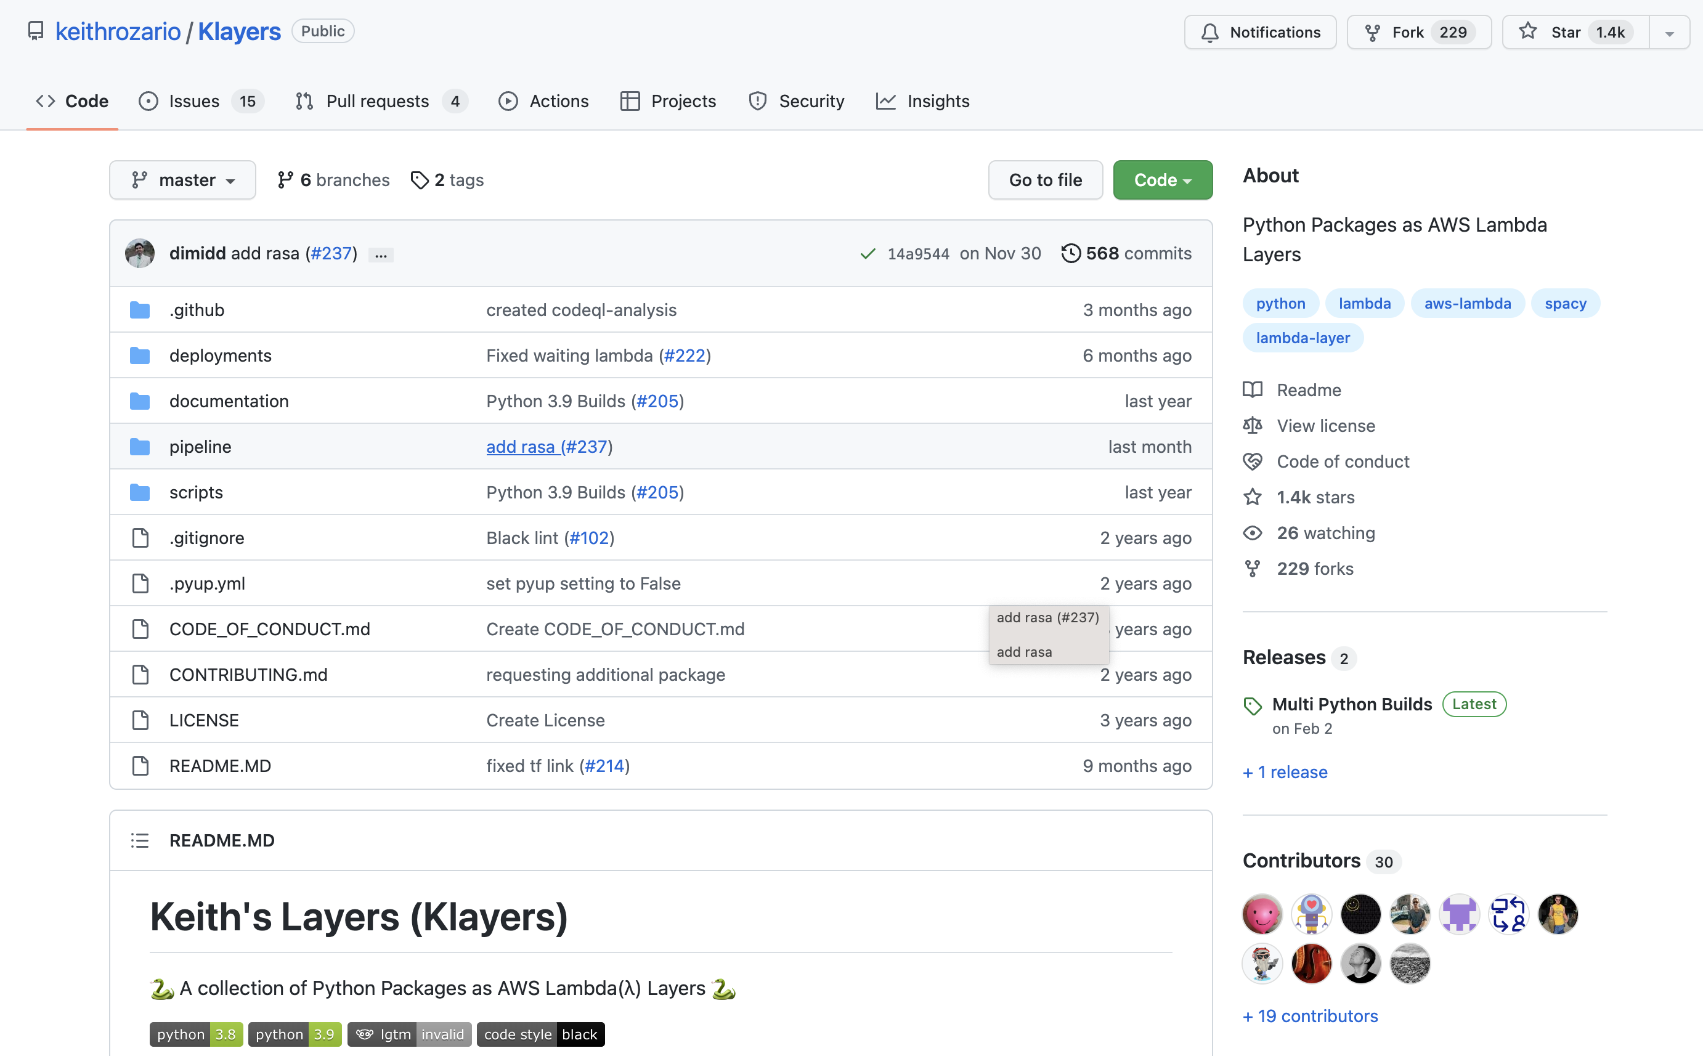
Task: Click the repository book icon beside keithrozario
Action: (x=36, y=31)
